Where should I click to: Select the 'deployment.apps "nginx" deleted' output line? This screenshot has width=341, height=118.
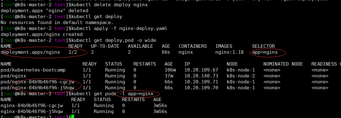(x=44, y=11)
